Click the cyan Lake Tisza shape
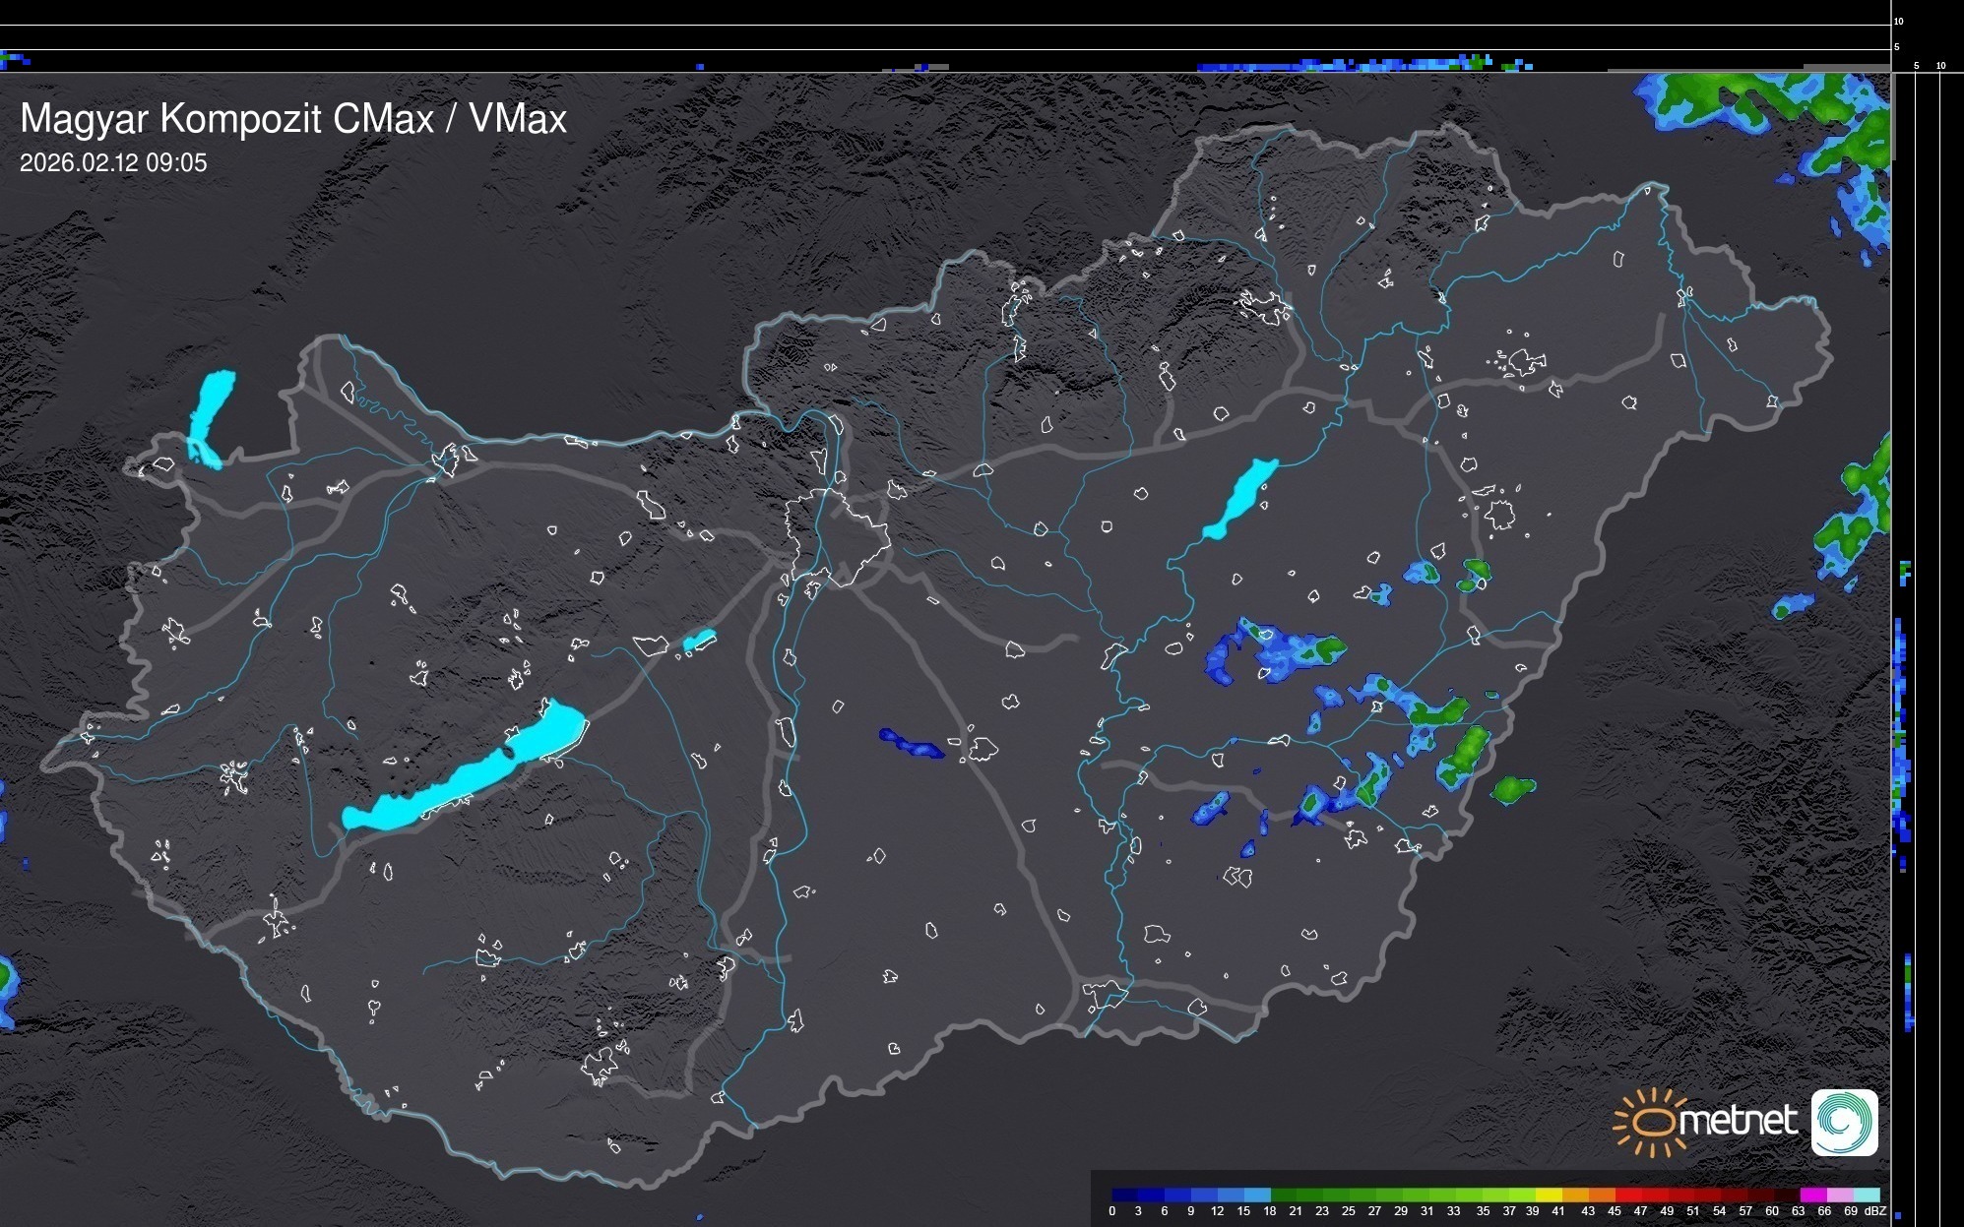1964x1227 pixels. (x=1242, y=497)
